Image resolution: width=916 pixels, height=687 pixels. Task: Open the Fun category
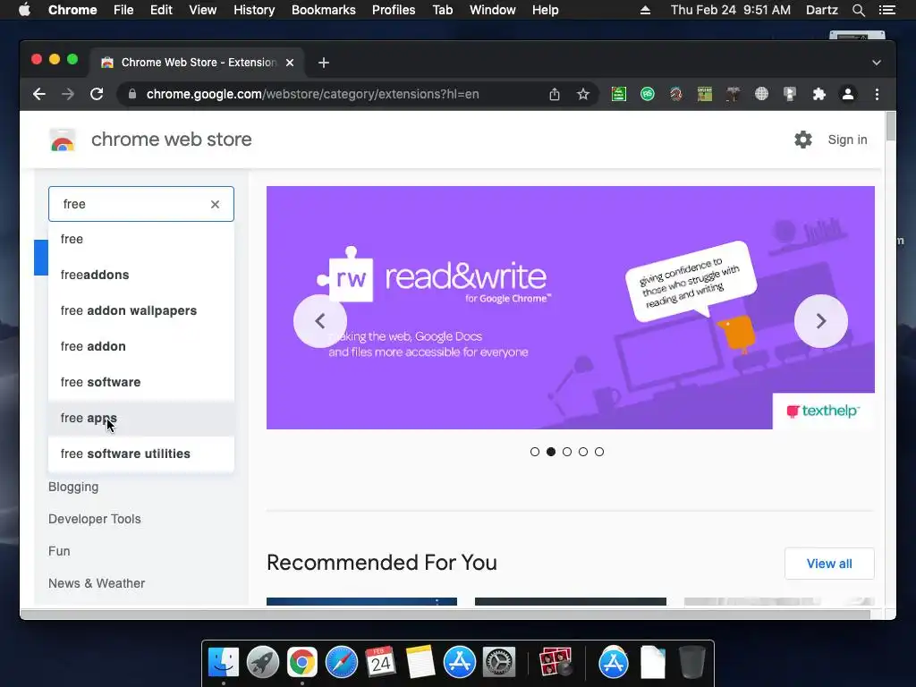(59, 551)
